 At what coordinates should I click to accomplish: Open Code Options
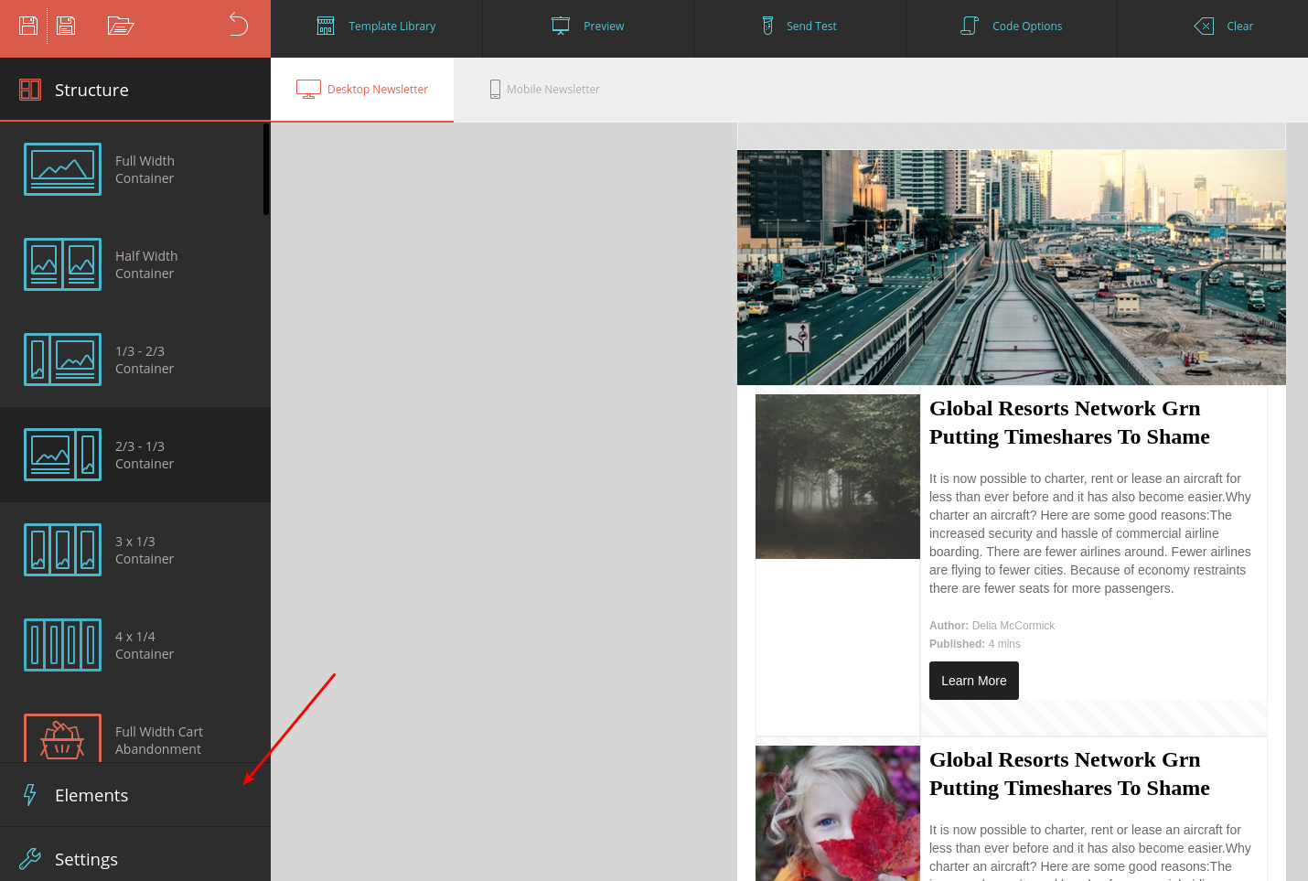click(1012, 27)
